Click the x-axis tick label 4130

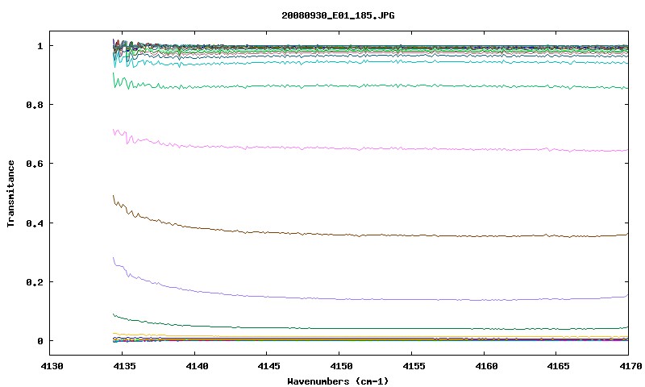point(52,365)
